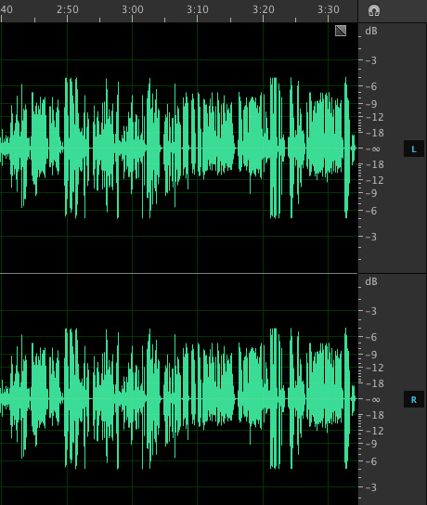This screenshot has height=505, width=427.
Task: Click lower -12 mark on right amplitude ruler
Action: (374, 431)
